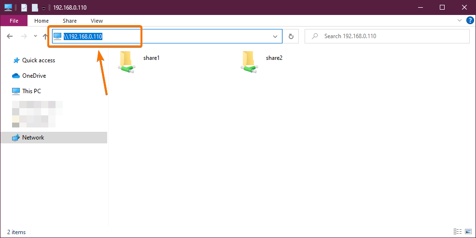Screen dimensions: 476x238
Task: Open Help via the question mark icon
Action: 470,20
